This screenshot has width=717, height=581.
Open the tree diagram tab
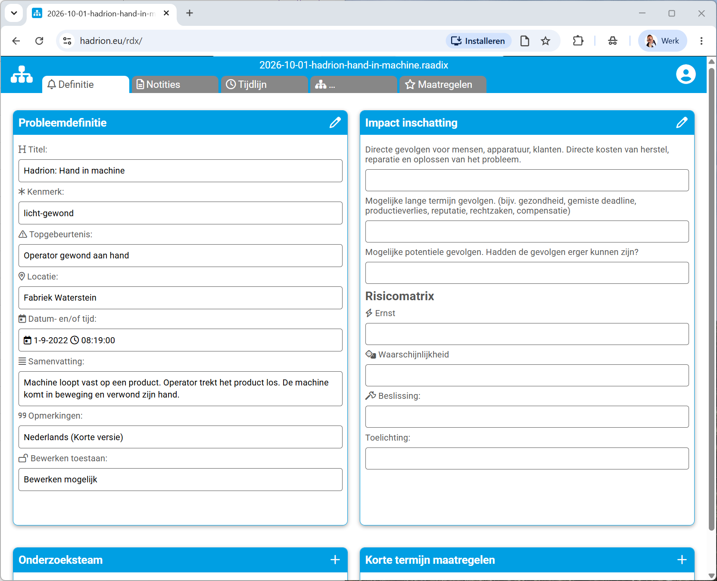coord(354,84)
